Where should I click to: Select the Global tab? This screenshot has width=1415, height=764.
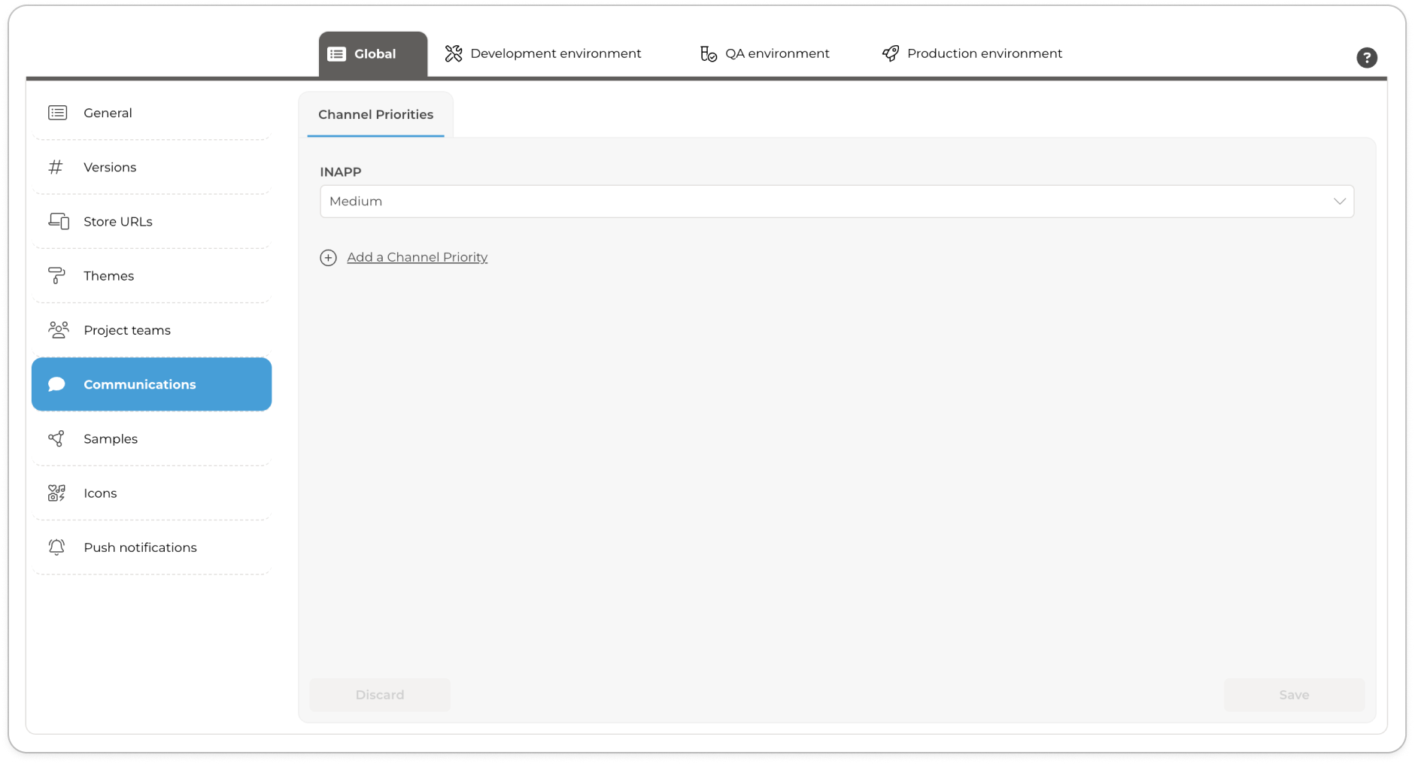[373, 54]
